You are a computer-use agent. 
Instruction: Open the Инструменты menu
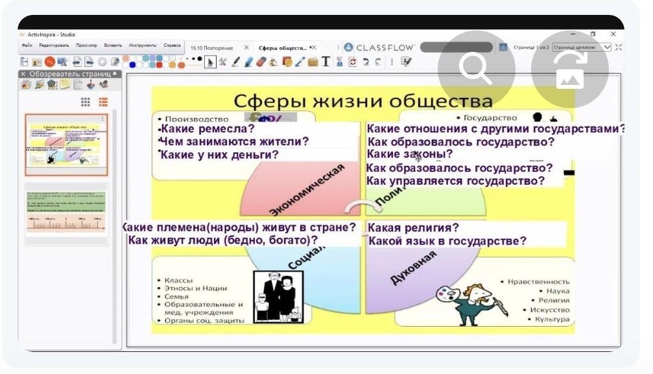[x=143, y=45]
